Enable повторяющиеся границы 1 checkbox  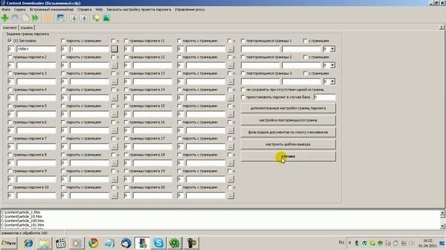pyautogui.click(x=243, y=41)
